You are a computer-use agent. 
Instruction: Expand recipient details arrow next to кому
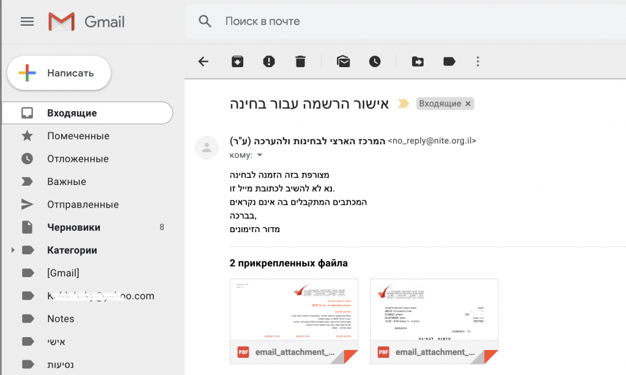point(259,155)
